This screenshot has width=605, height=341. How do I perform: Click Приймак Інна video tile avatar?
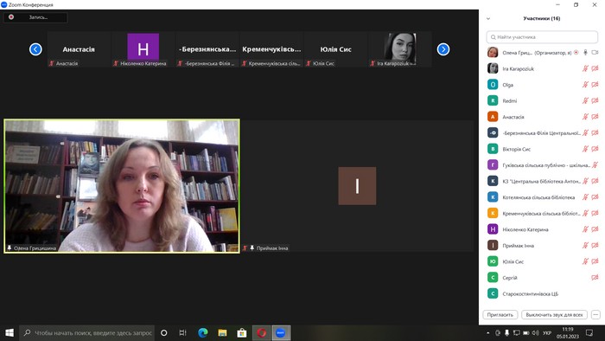click(x=357, y=186)
